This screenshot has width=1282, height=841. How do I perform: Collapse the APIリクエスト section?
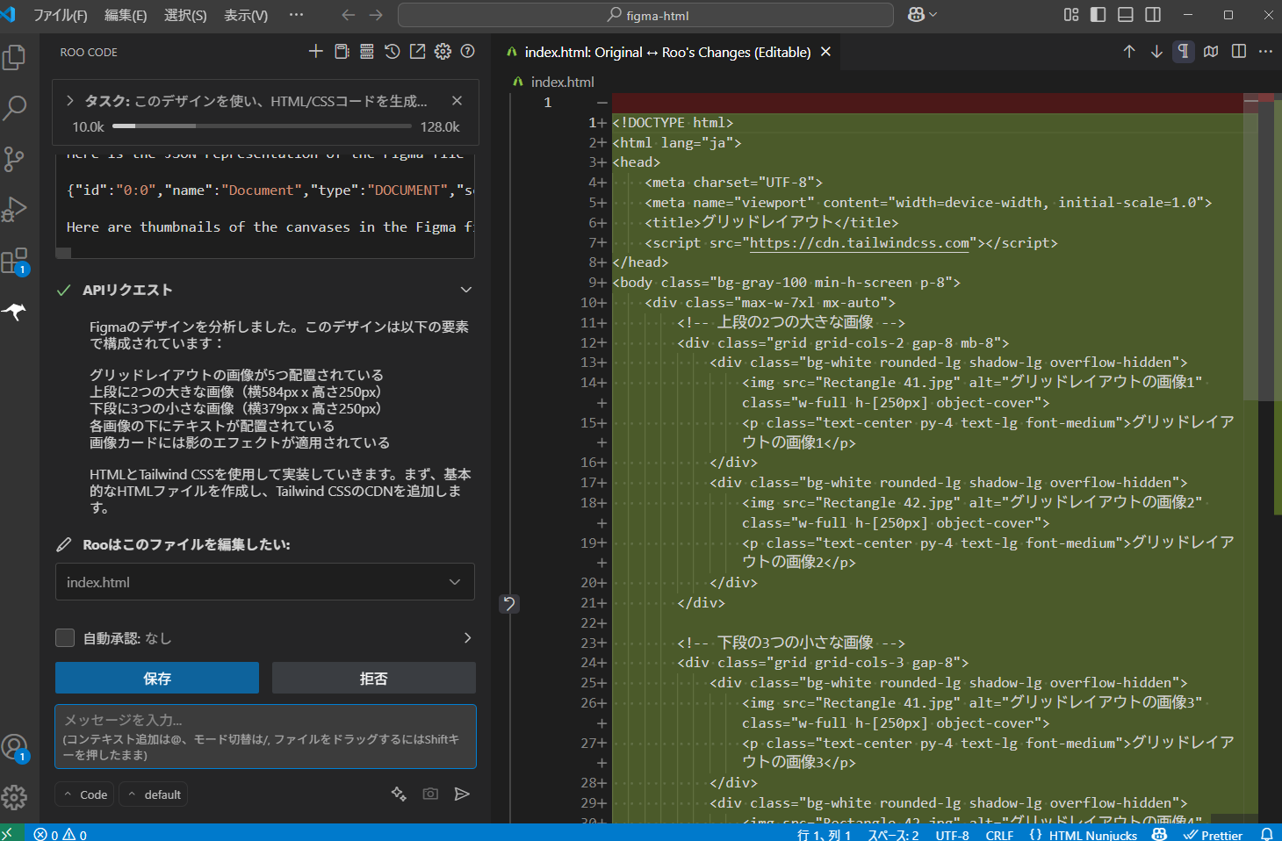click(465, 290)
